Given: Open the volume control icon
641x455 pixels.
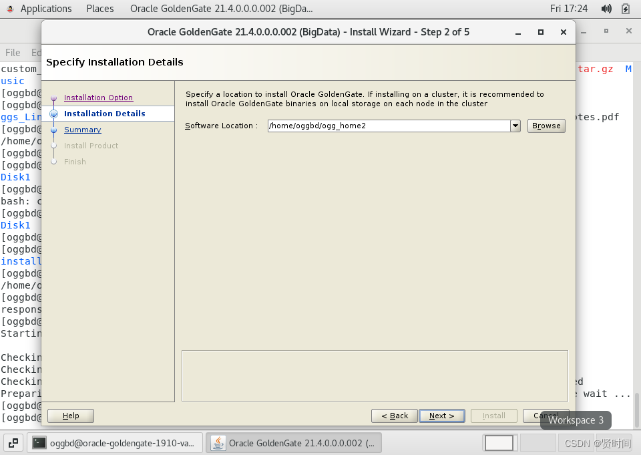Looking at the screenshot, I should point(606,9).
